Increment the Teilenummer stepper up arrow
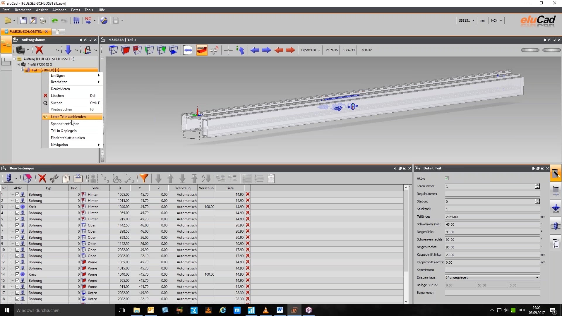 coord(537,185)
